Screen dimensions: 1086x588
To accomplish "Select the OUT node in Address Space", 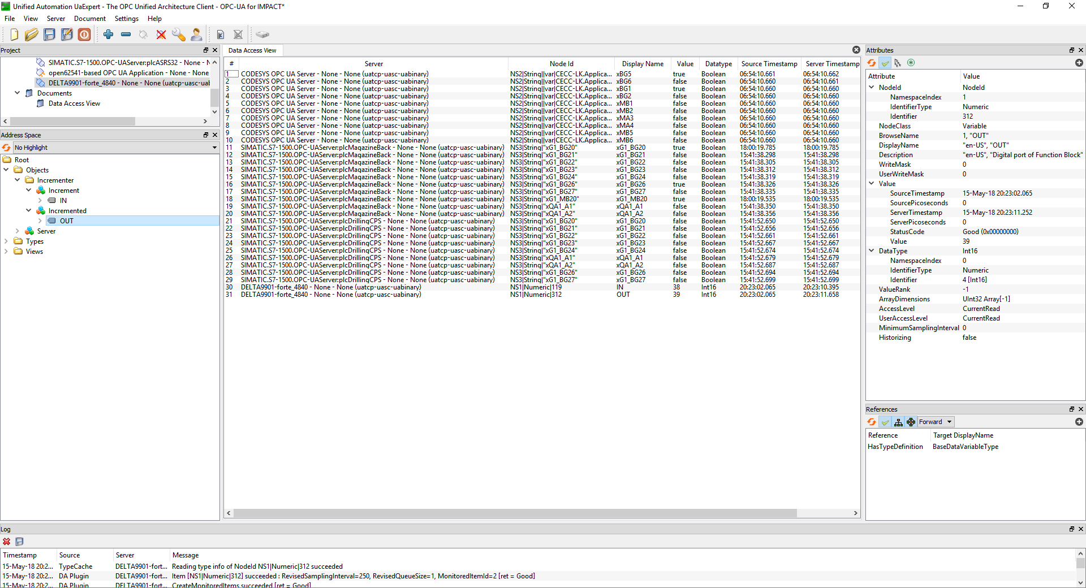I will tap(67, 220).
